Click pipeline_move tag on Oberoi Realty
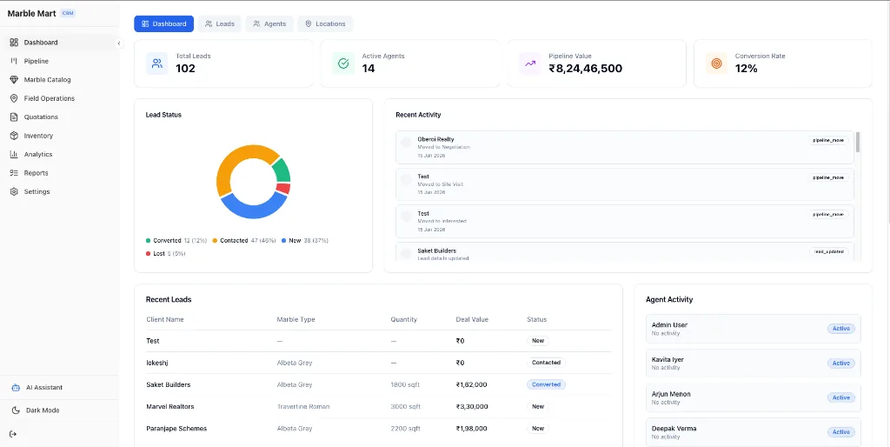The image size is (890, 447). click(x=828, y=140)
